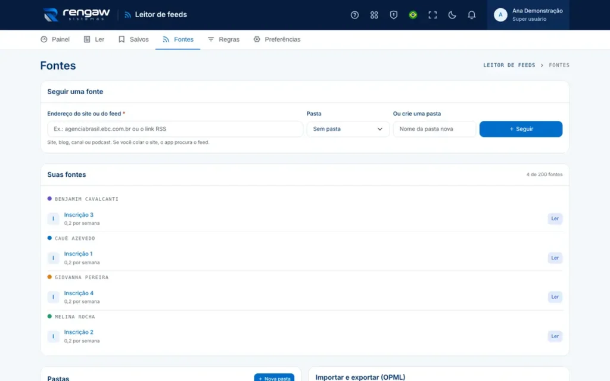Click the '4 de 200 fontes' counter
610x381 pixels.
tap(544, 174)
